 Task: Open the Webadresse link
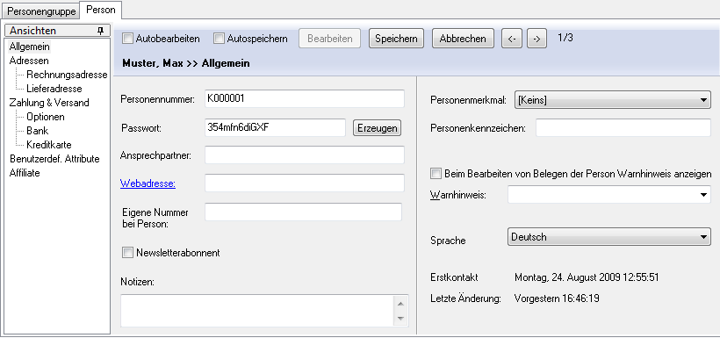point(148,183)
